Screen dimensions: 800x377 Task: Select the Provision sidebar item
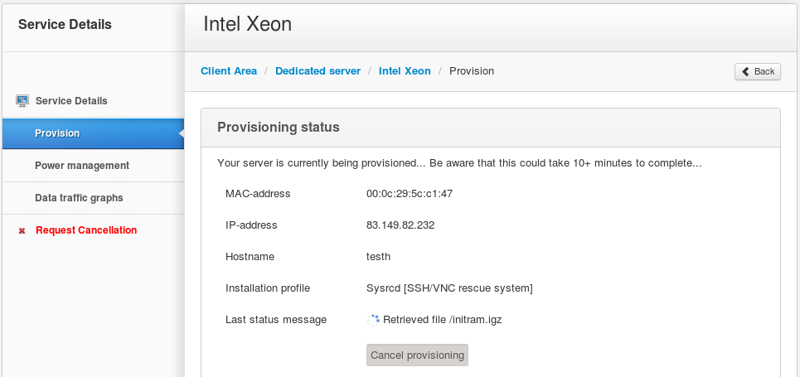pos(93,133)
